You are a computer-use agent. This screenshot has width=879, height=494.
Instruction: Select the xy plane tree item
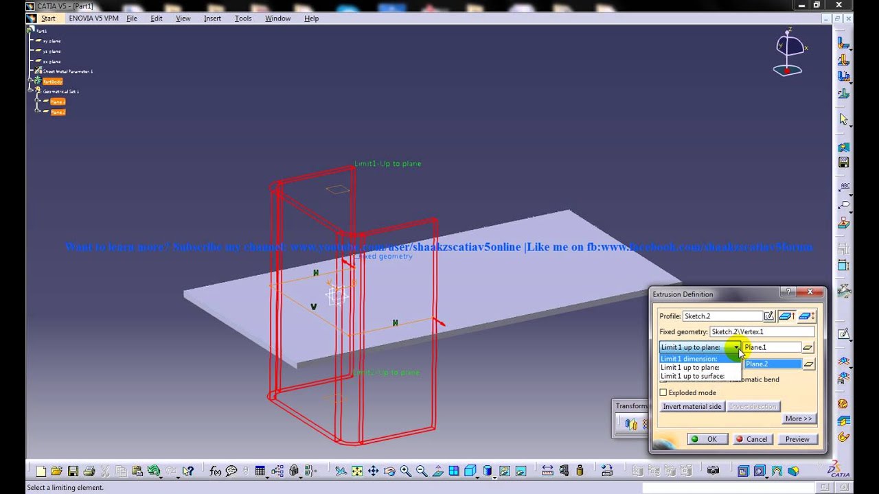52,40
